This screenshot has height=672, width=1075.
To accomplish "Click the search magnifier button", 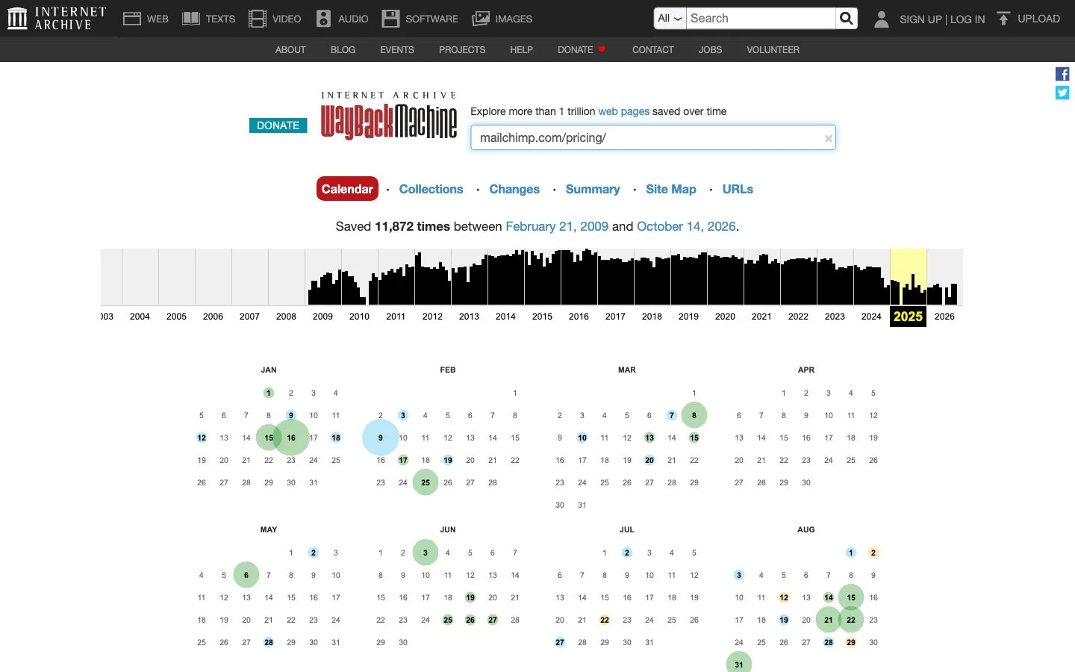I will click(x=846, y=19).
